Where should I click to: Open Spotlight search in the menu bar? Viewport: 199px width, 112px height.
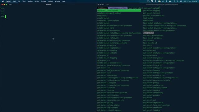[x=178, y=1]
